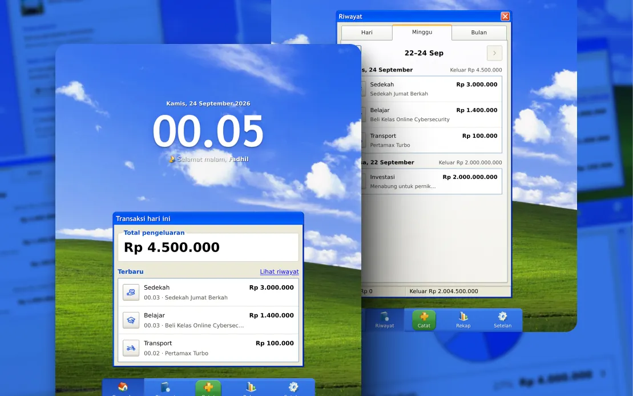Select Beli Kelas Online Cybersec… row in Terbaru
The width and height of the screenshot is (633, 396).
pos(208,320)
